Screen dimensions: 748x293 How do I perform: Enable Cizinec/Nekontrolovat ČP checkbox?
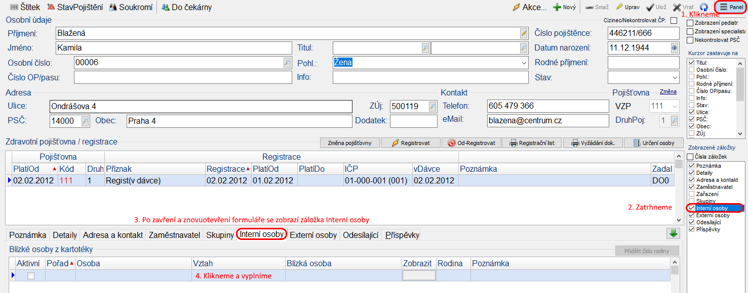coord(674,21)
